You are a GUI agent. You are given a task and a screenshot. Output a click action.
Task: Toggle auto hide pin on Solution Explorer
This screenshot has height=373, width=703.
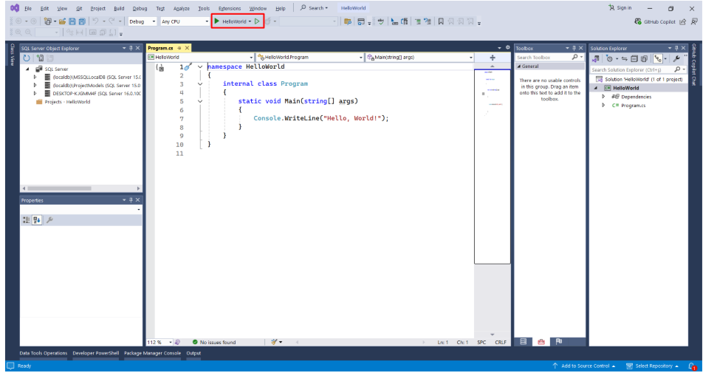click(x=676, y=48)
